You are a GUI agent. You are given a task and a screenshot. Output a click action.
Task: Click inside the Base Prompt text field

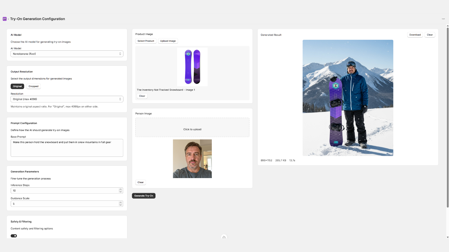(x=67, y=148)
